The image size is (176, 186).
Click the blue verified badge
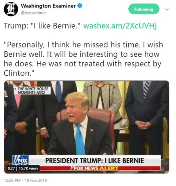click(x=80, y=6)
